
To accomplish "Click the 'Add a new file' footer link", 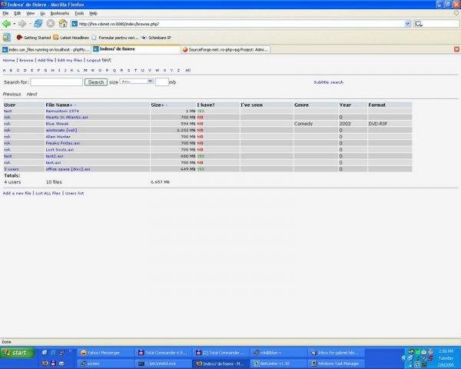I will pos(17,193).
